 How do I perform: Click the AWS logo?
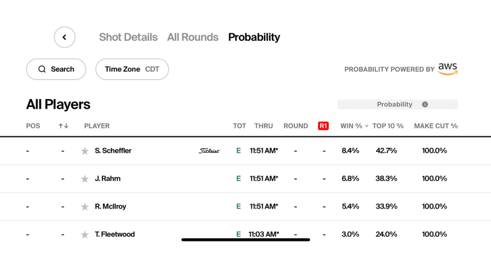tap(448, 69)
